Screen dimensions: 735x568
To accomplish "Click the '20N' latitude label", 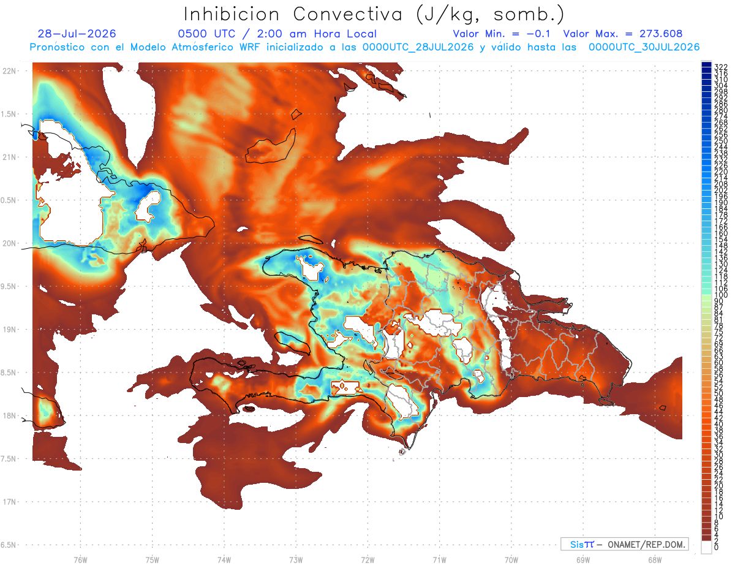I will coord(9,243).
